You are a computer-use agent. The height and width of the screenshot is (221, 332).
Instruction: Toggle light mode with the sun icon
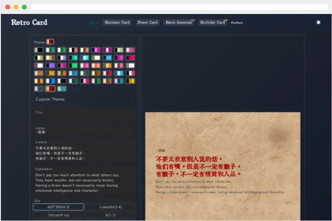tap(318, 22)
